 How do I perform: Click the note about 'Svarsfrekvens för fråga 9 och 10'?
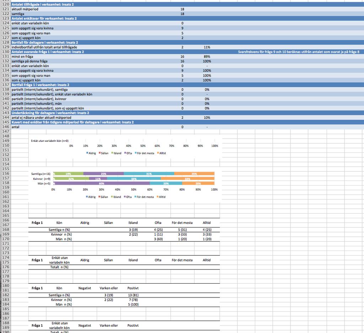pyautogui.click(x=299, y=52)
